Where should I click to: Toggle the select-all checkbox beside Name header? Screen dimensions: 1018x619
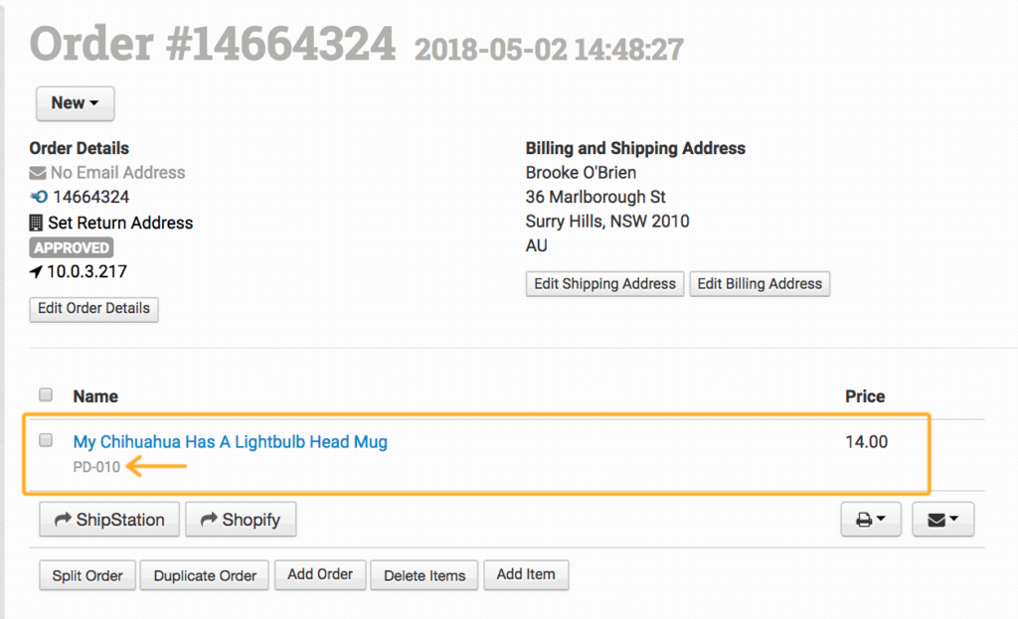[46, 395]
